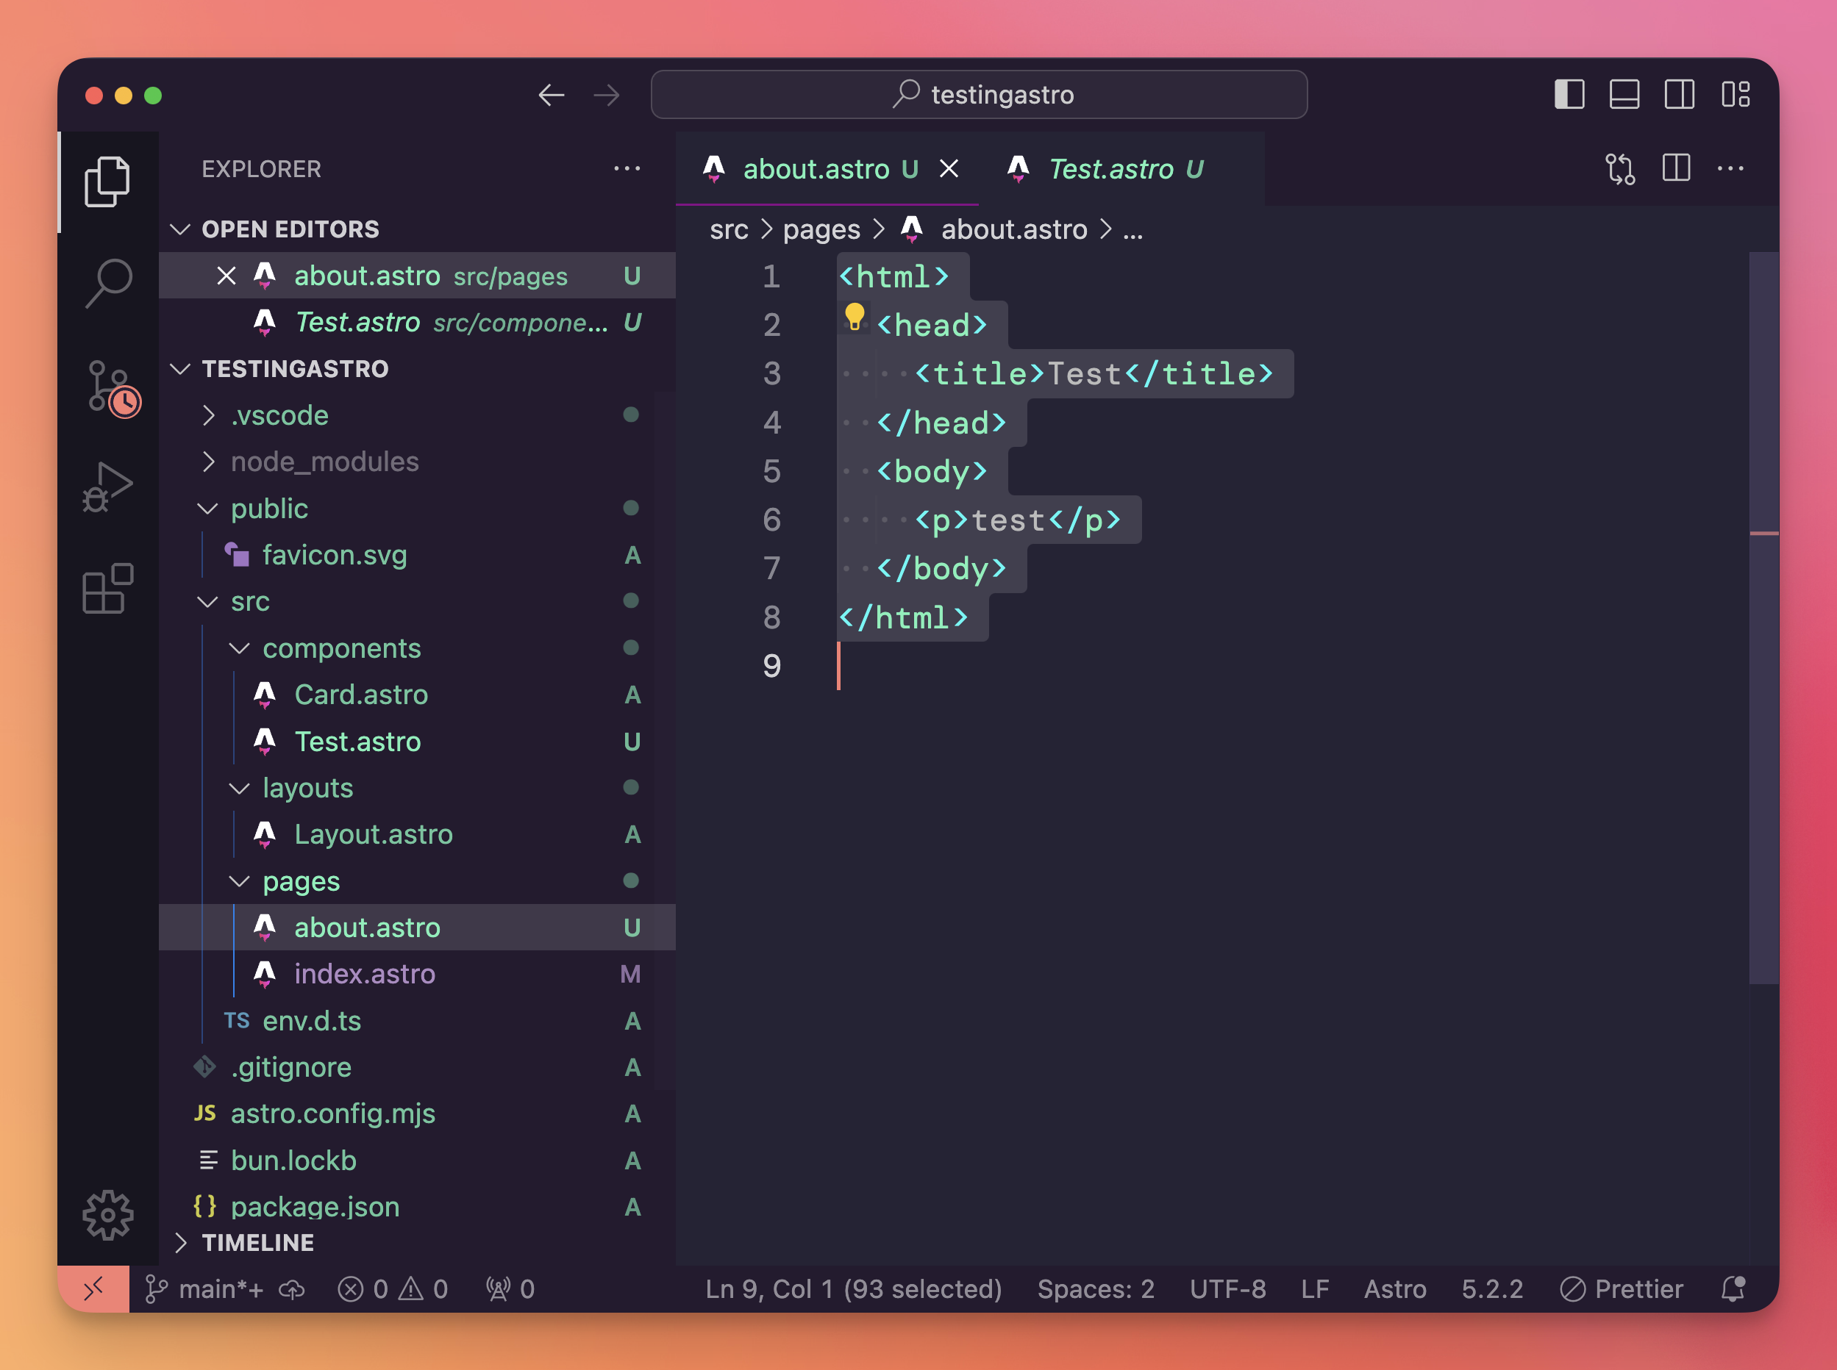Screen dimensions: 1837x1370
Task: Click the main branch status button
Action: tap(205, 1288)
